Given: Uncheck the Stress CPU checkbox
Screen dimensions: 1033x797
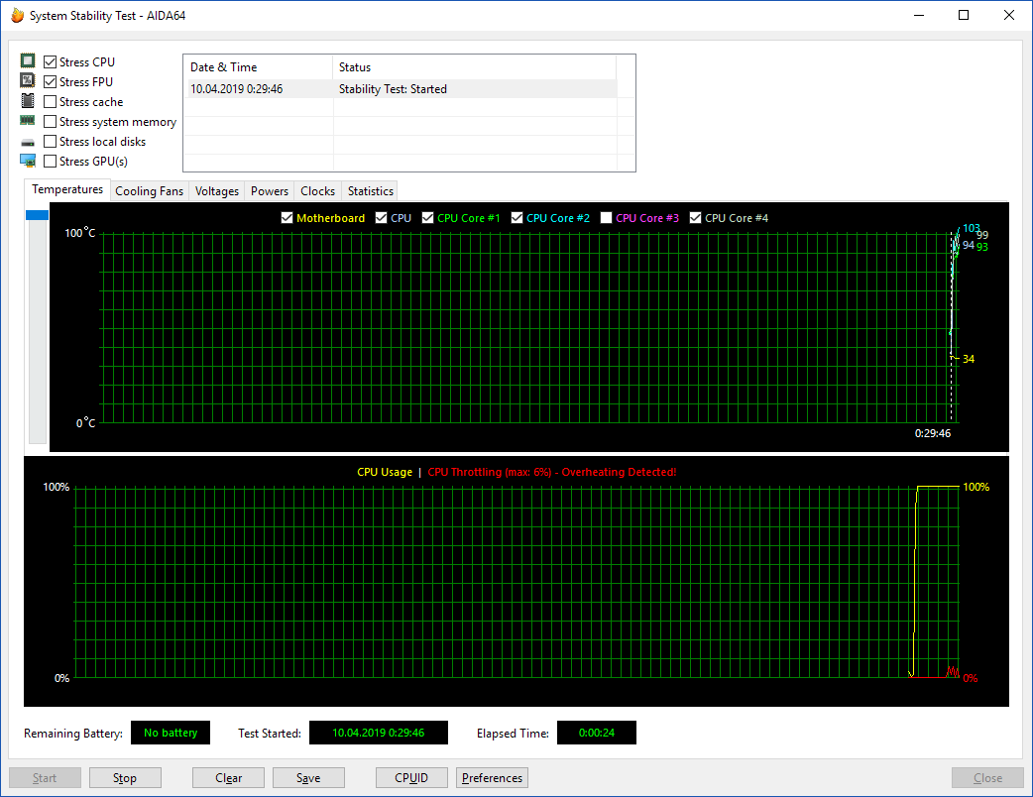Looking at the screenshot, I should click(x=51, y=61).
